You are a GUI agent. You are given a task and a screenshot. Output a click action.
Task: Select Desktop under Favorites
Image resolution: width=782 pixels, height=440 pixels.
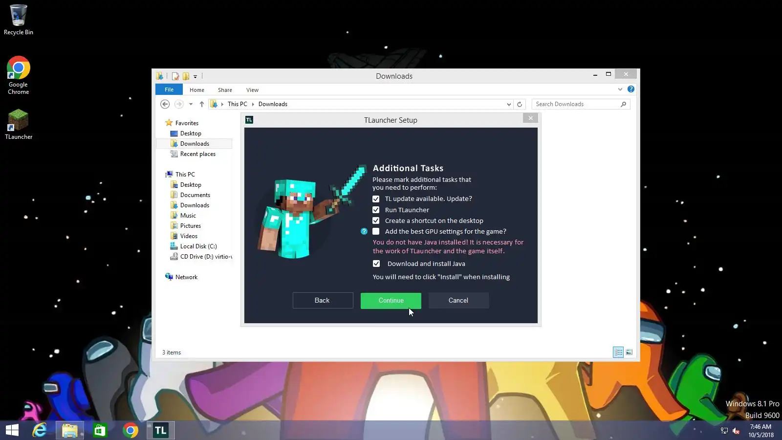[191, 133]
